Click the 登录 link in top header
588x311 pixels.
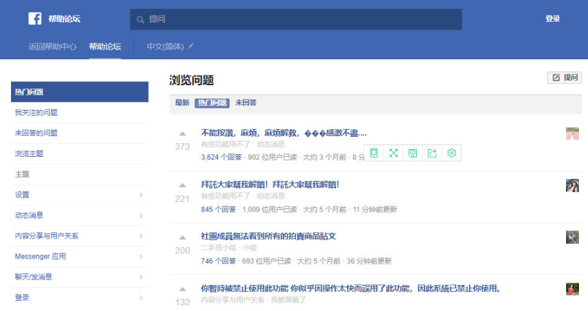pos(552,19)
